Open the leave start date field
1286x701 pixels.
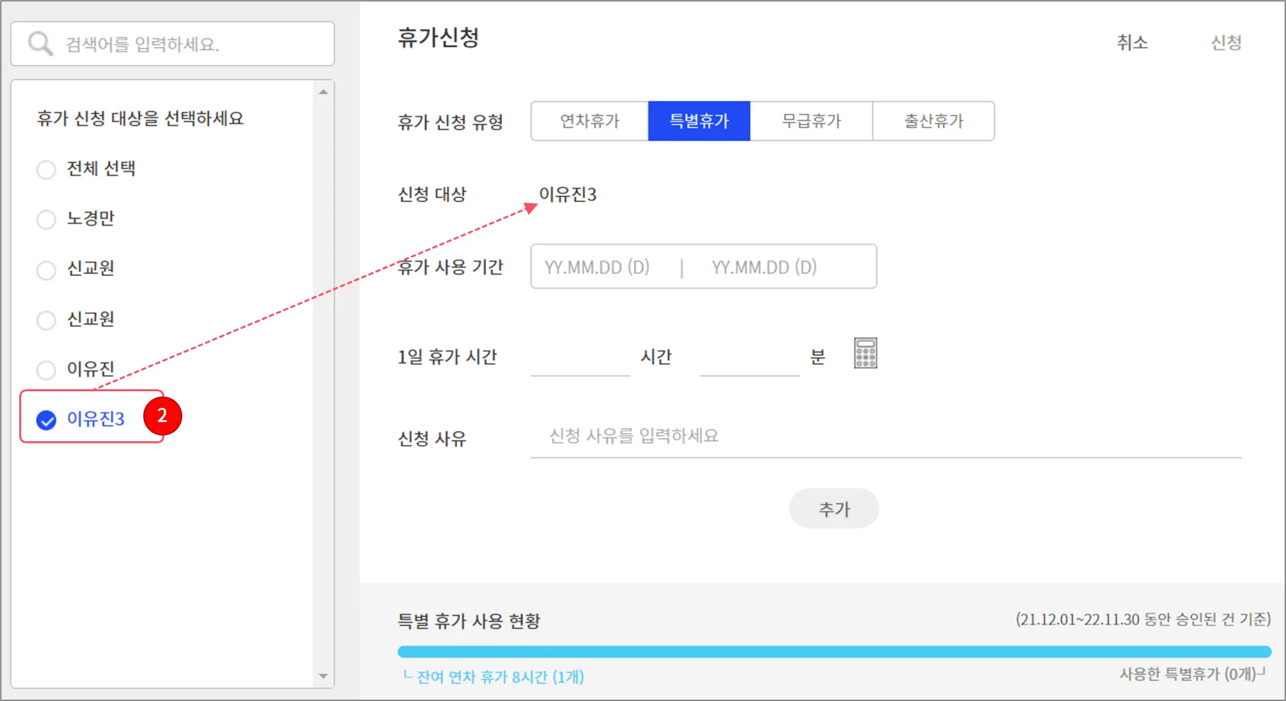tap(597, 267)
